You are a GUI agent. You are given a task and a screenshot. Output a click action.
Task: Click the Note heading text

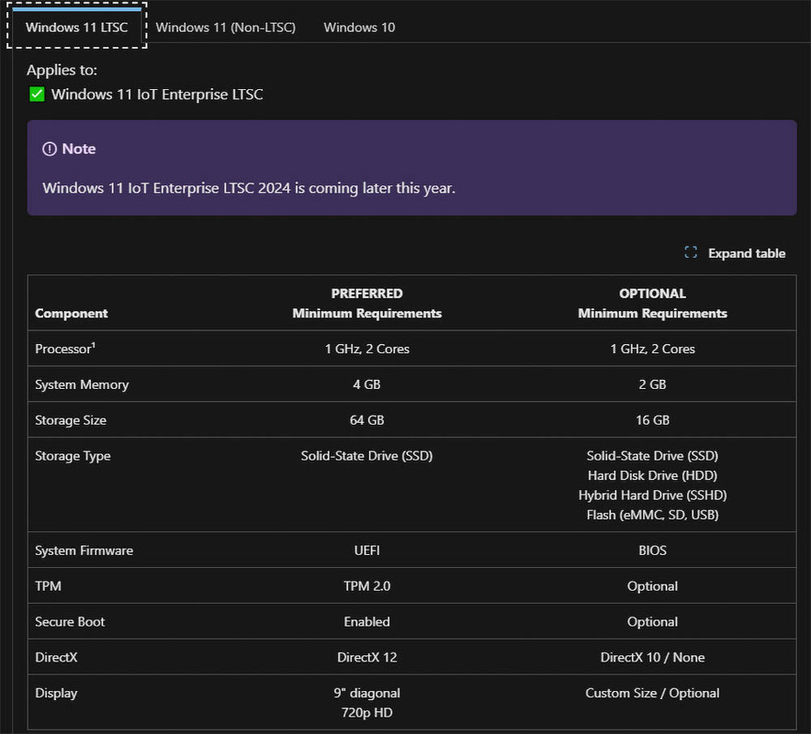tap(79, 149)
